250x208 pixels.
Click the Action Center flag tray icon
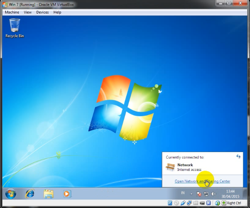[199, 194]
